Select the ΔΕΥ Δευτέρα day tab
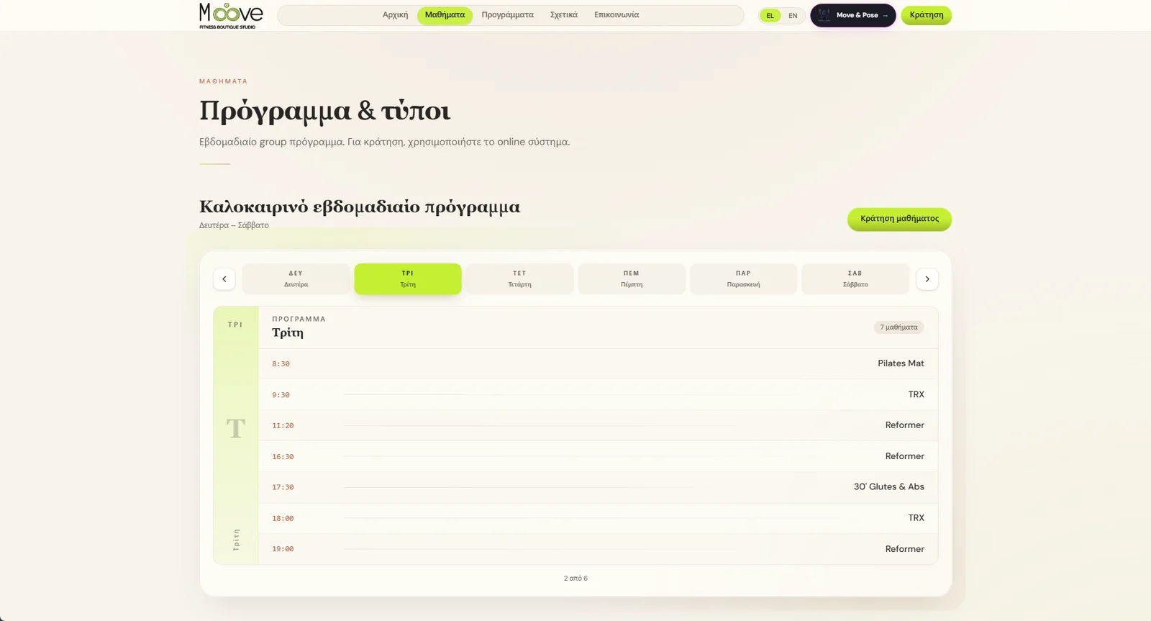Viewport: 1151px width, 621px height. pos(296,279)
